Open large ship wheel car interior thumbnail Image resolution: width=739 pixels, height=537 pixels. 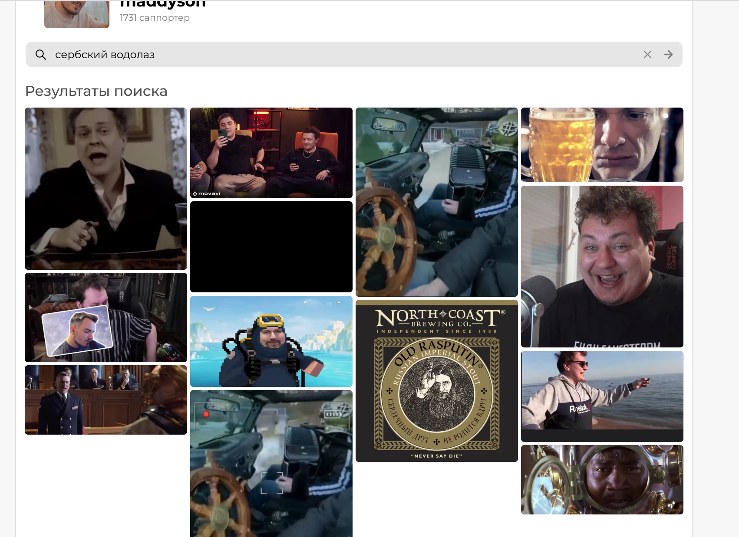click(x=437, y=202)
